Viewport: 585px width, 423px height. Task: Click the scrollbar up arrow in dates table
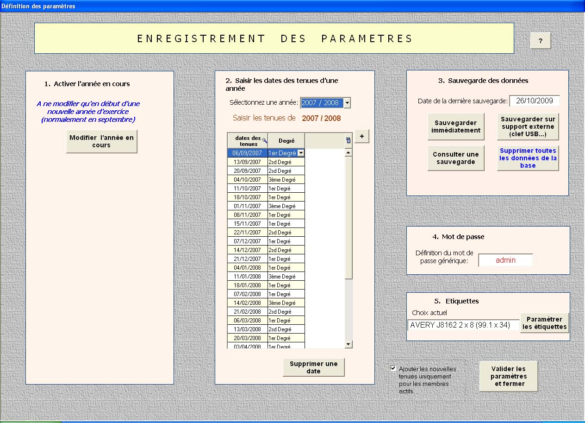pos(349,152)
